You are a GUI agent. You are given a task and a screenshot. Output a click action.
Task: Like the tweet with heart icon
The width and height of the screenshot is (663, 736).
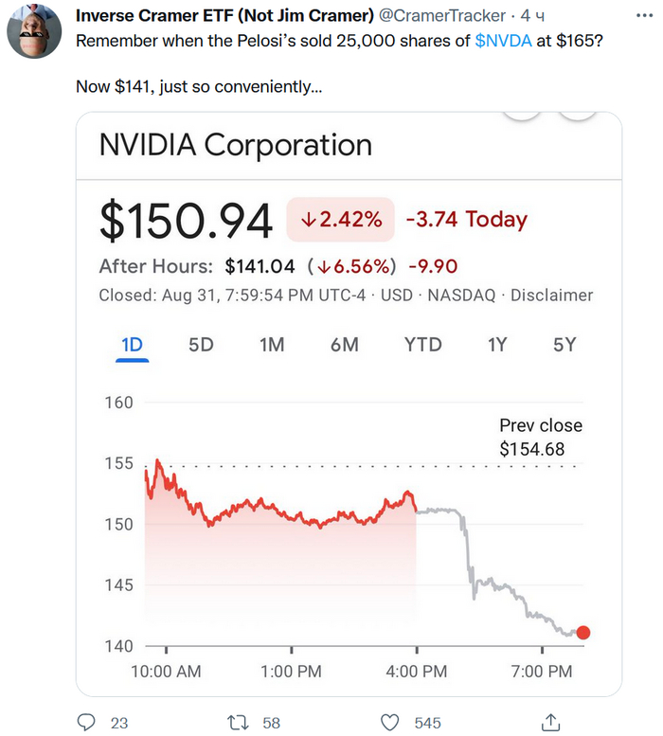coord(390,723)
